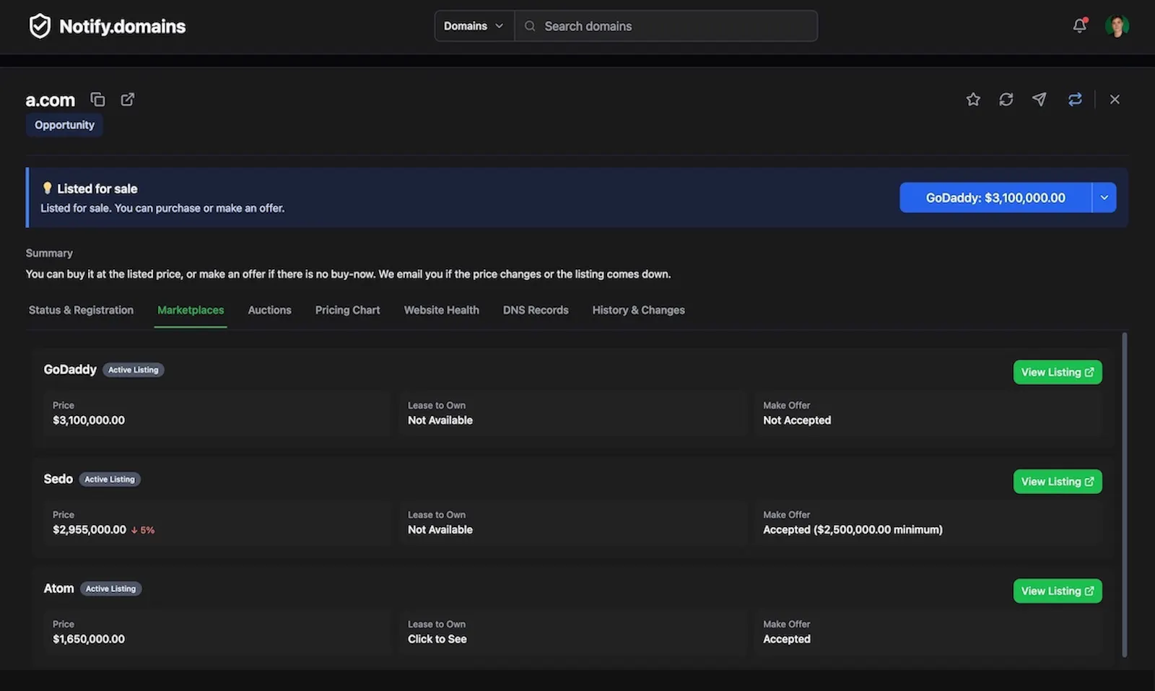Click the lightbulb Listed for sale icon

pyautogui.click(x=47, y=188)
